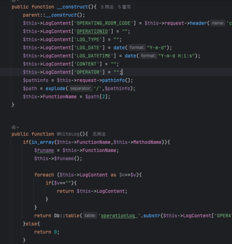232x244 pixels.
Task: Click the explode function call
Action: [x=55, y=89]
